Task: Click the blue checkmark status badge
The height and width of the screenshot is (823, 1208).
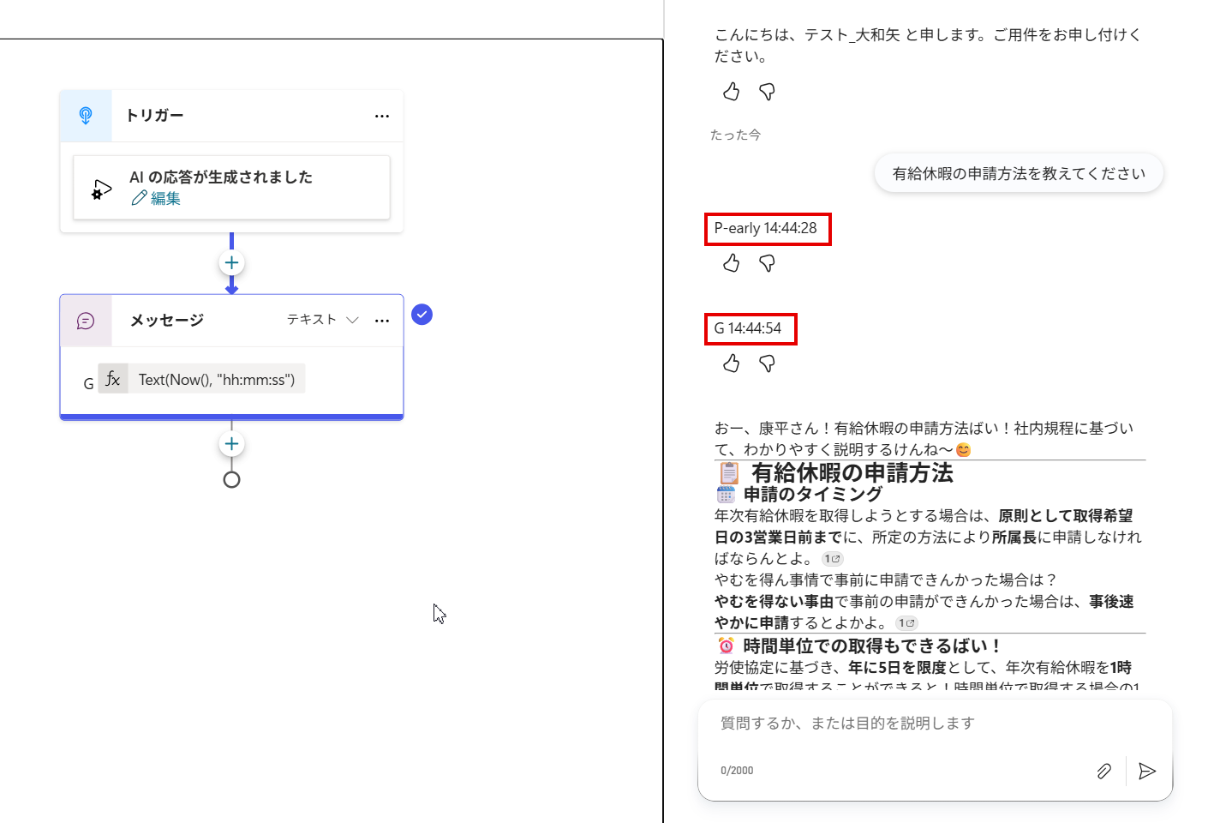Action: click(x=422, y=315)
